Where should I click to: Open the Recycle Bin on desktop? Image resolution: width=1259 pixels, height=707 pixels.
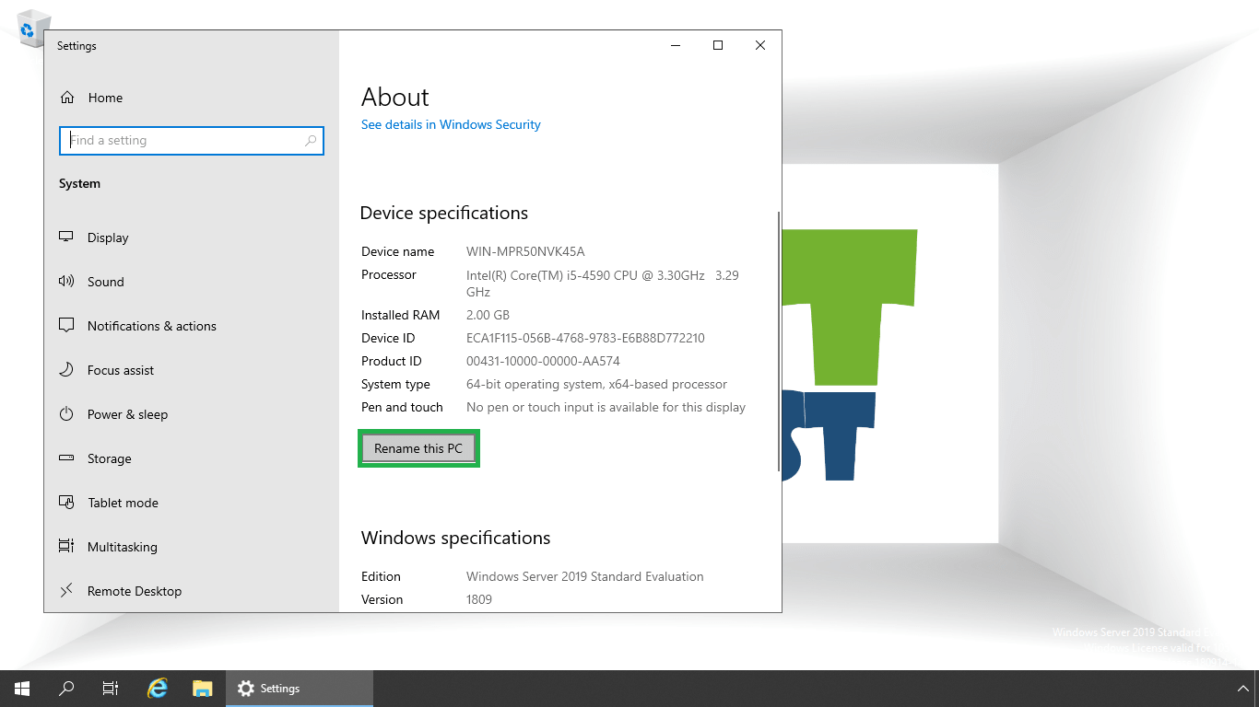(x=32, y=28)
